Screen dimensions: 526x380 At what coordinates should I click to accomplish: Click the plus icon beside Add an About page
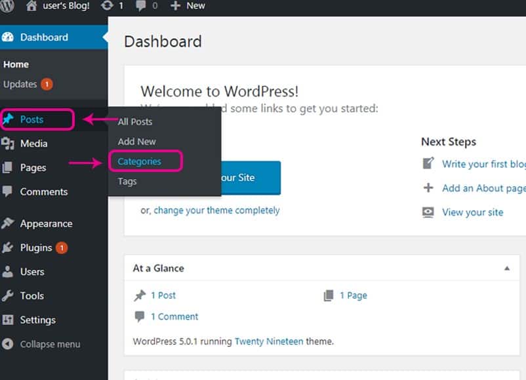(x=428, y=188)
